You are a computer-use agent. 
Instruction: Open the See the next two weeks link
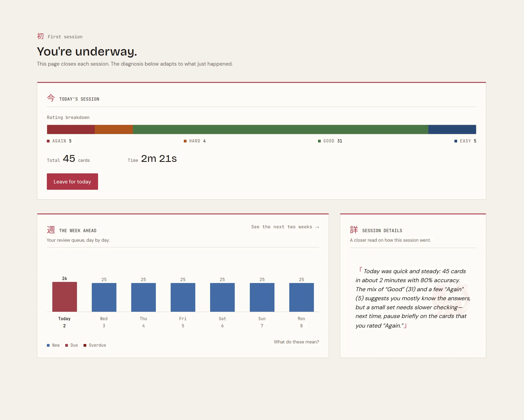(x=285, y=227)
